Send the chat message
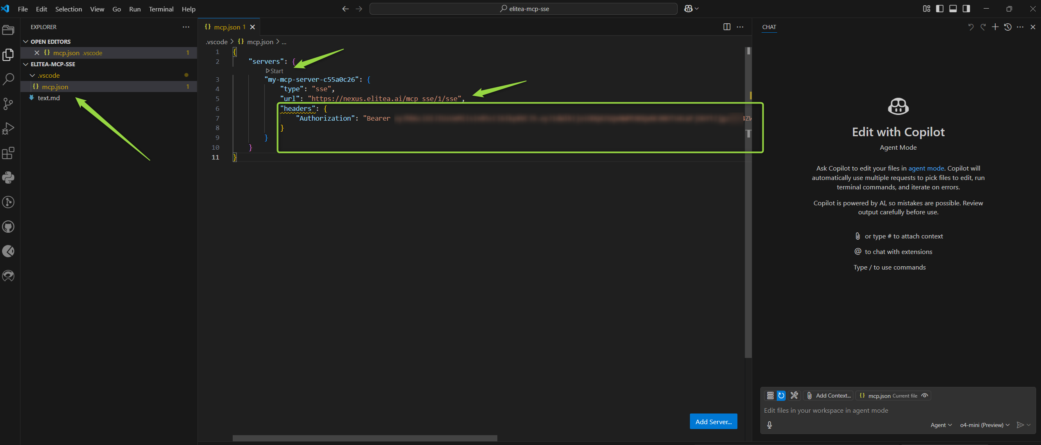 tap(1020, 425)
